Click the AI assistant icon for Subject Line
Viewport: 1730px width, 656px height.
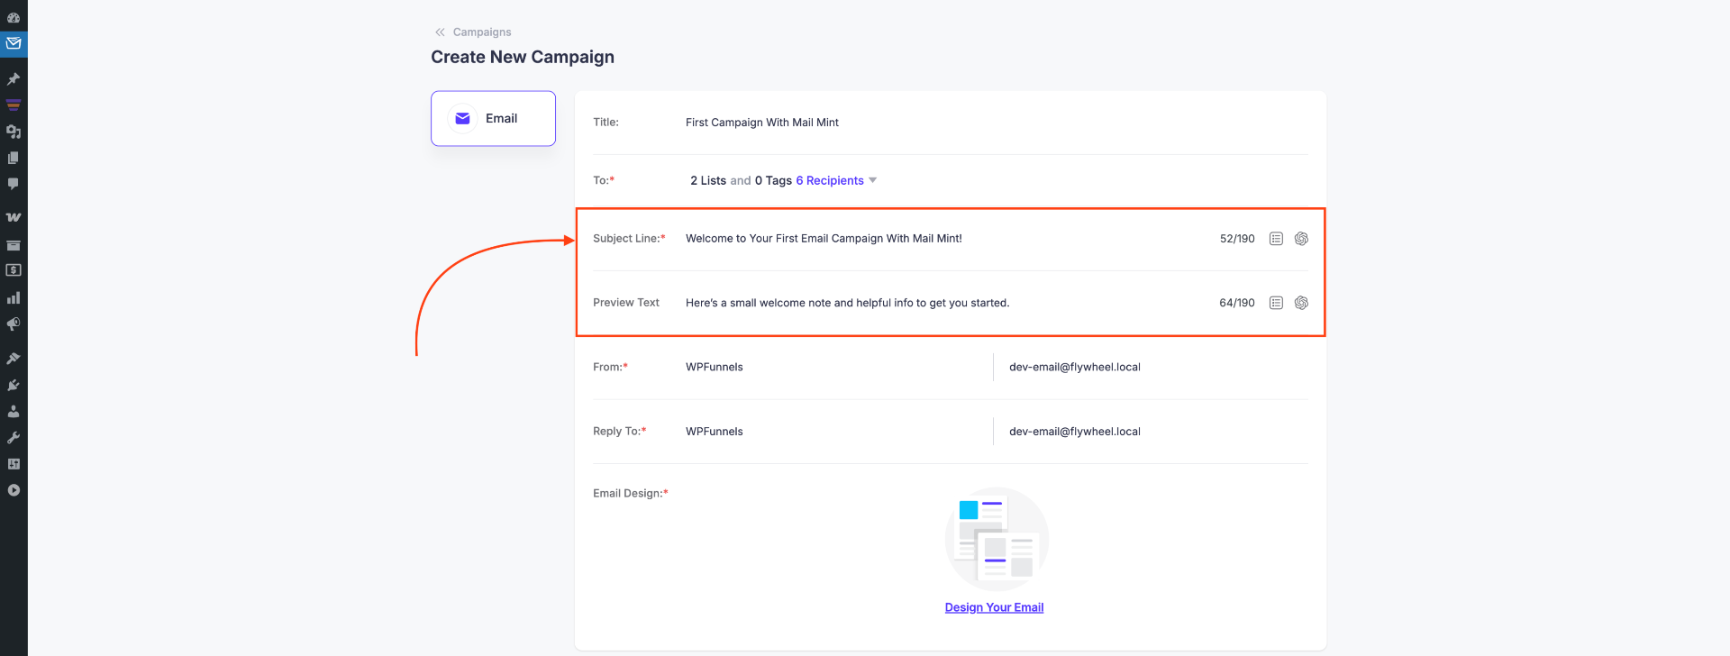point(1301,239)
